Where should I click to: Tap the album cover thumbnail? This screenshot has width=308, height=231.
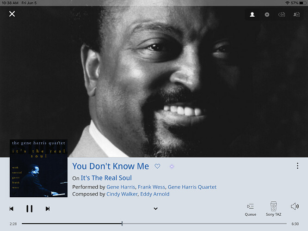click(38, 168)
